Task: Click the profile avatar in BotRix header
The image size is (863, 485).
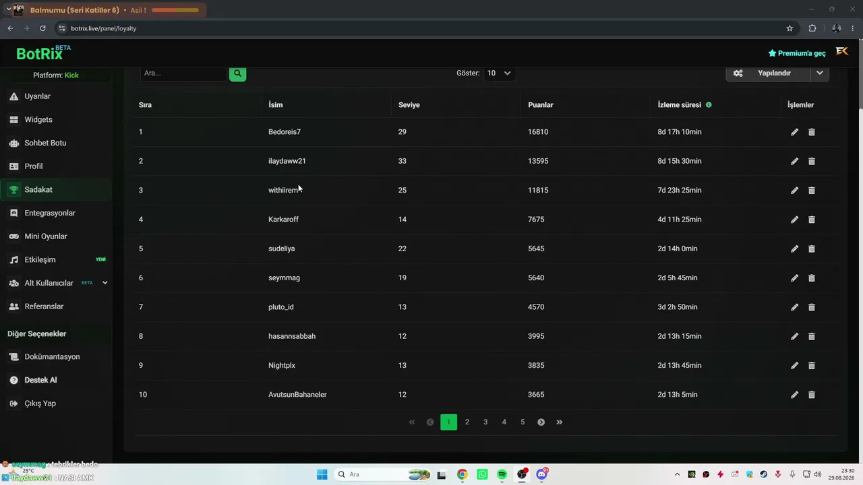Action: pyautogui.click(x=842, y=52)
